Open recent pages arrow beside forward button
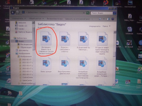Screen dimensions: 142x106 pos(21,13)
